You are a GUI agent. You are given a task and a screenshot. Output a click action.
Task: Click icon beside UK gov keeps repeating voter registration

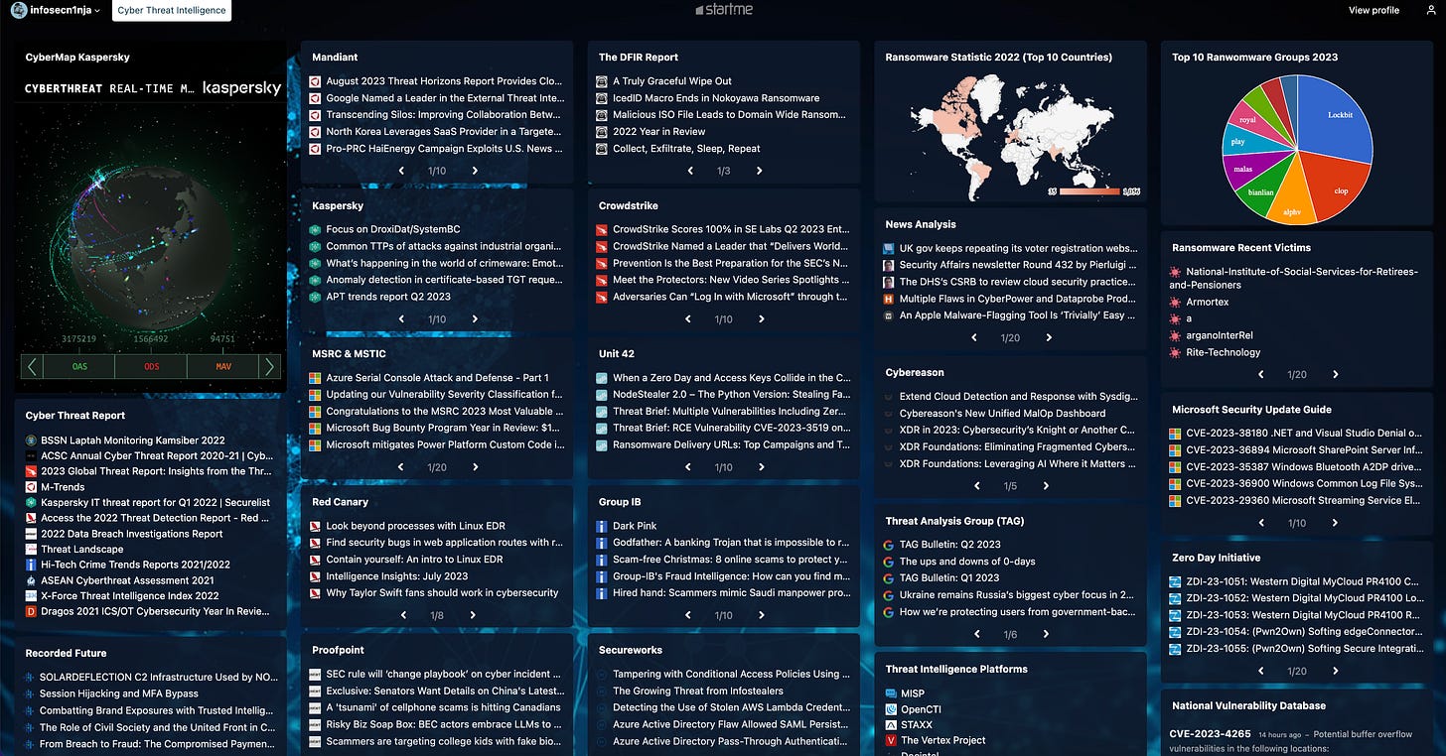click(x=889, y=248)
